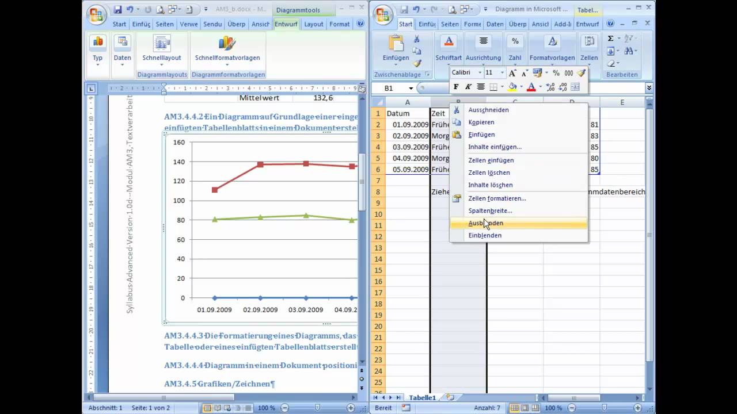Switch Excel to Normal view in status bar
The height and width of the screenshot is (414, 737).
coord(515,408)
